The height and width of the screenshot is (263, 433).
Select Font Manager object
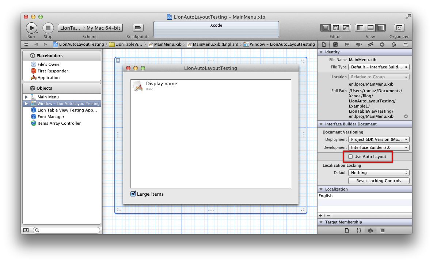coord(62,117)
